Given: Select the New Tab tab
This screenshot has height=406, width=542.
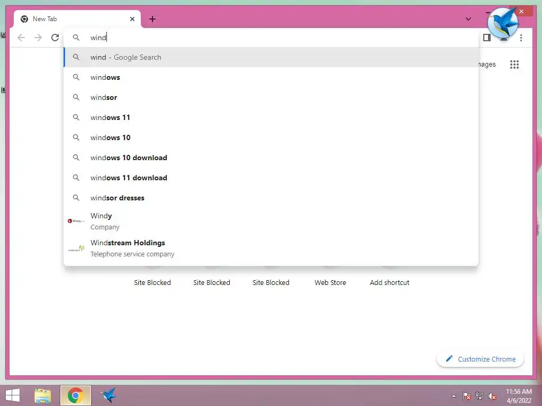Looking at the screenshot, I should pos(77,19).
